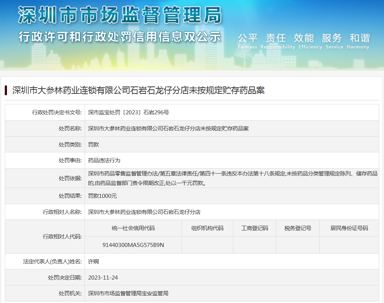Click the 处罚事由 value 药品违法行为
This screenshot has width=384, height=303.
[x=104, y=160]
